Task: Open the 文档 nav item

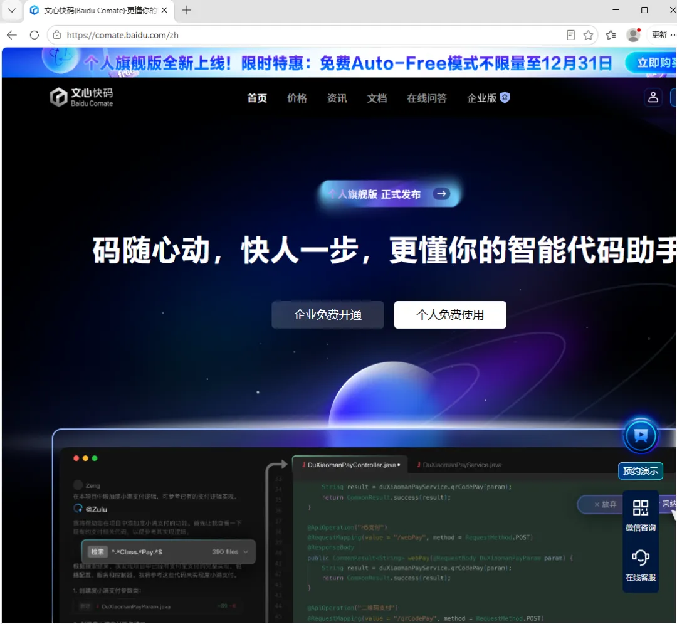Action: (x=377, y=98)
